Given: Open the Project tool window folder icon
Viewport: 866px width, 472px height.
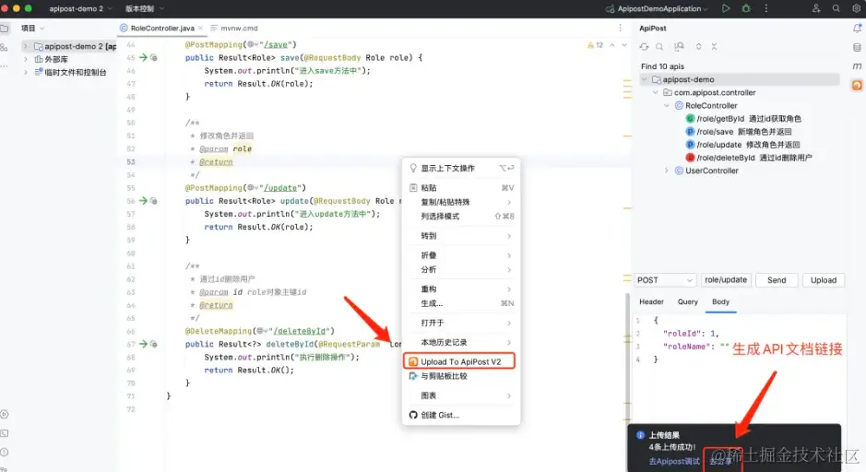Looking at the screenshot, I should tap(5, 29).
